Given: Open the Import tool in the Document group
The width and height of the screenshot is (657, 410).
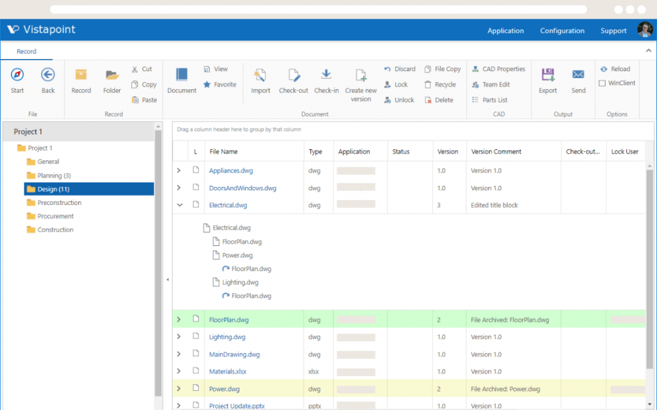Looking at the screenshot, I should click(x=260, y=80).
